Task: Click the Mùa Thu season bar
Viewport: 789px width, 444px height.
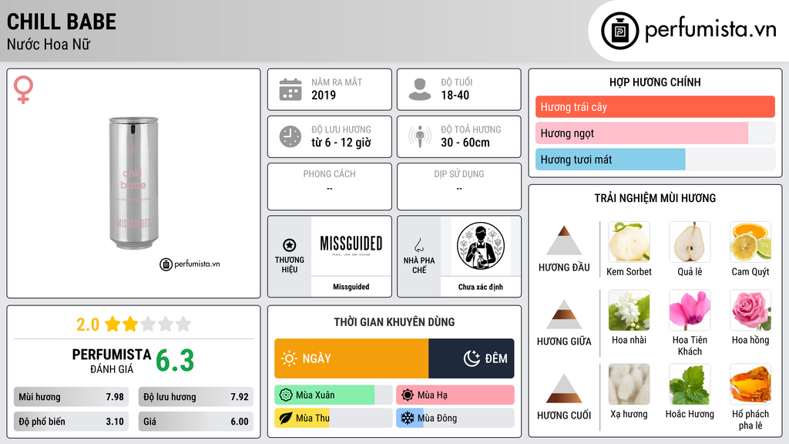Action: (x=333, y=418)
